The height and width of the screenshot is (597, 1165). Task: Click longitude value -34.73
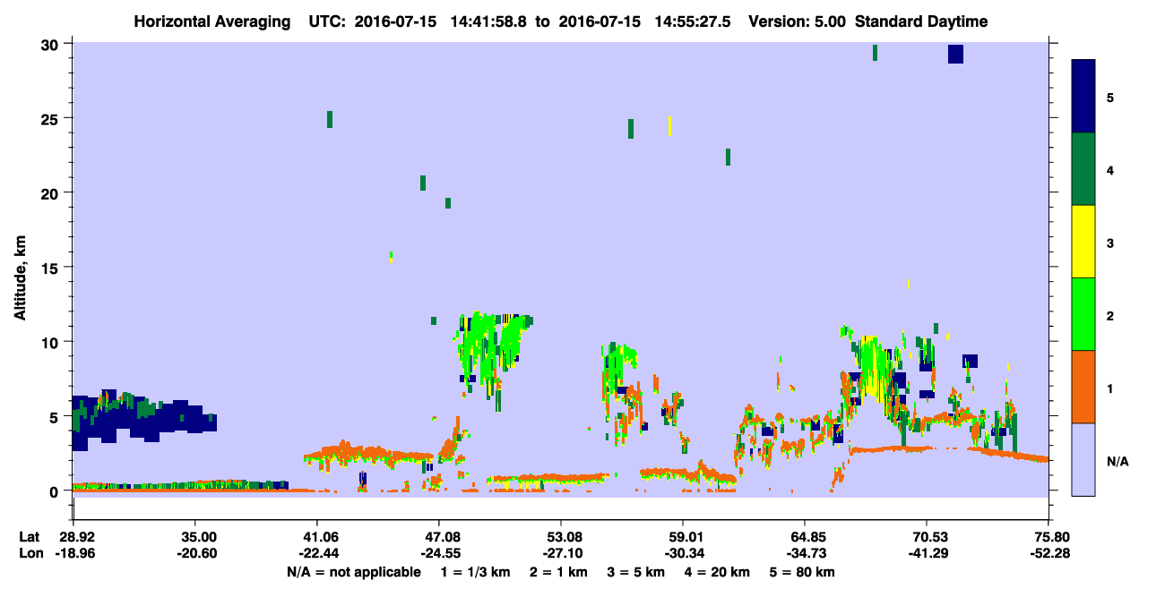[805, 554]
